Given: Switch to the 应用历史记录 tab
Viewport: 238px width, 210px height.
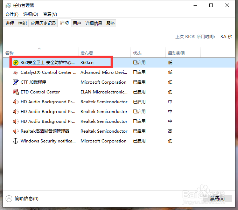Looking at the screenshot, I should pos(43,23).
